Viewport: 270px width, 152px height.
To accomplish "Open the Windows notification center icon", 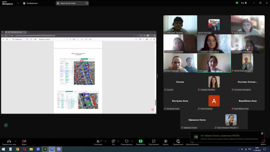I will point(265,149).
